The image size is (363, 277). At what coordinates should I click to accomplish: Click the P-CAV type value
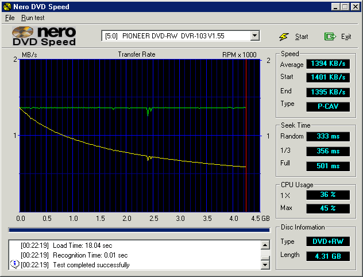(328, 106)
